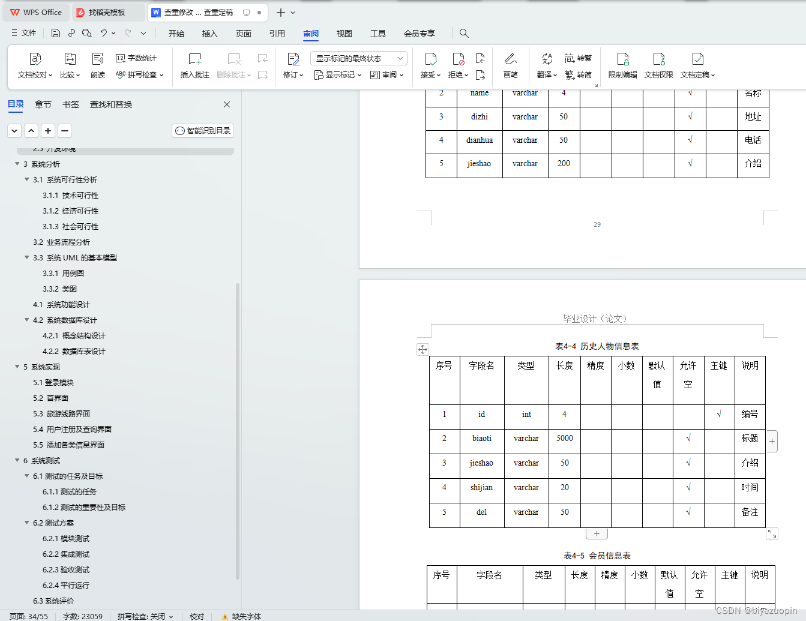Click the Undo arrow icon
806x621 pixels.
[104, 33]
